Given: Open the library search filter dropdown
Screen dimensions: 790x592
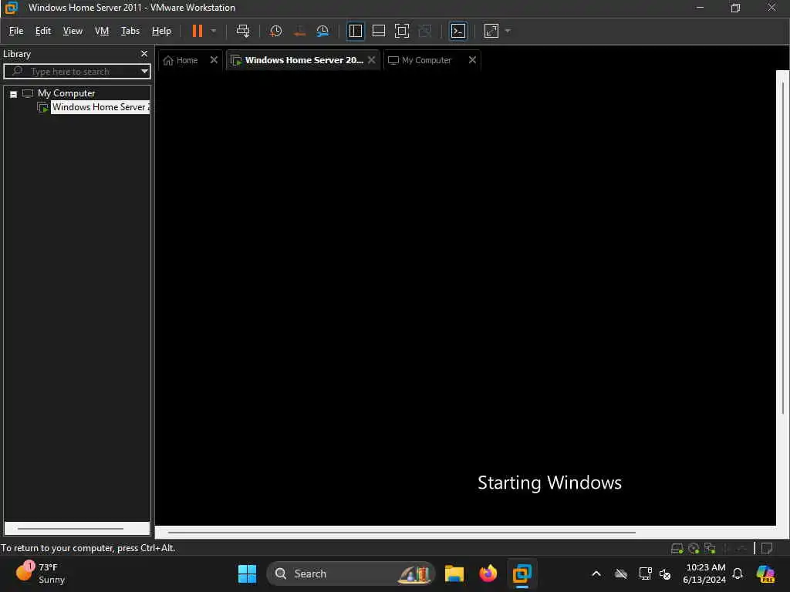Looking at the screenshot, I should tap(144, 72).
